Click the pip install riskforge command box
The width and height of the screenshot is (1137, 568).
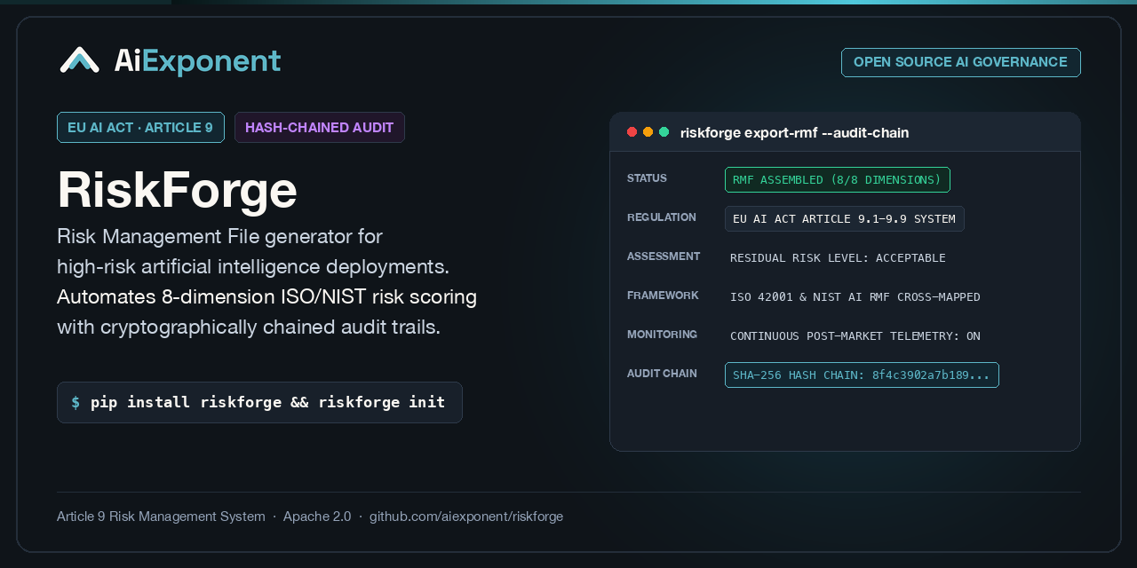[259, 402]
